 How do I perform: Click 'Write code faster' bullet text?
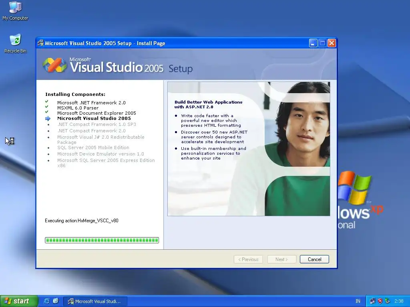(211, 120)
